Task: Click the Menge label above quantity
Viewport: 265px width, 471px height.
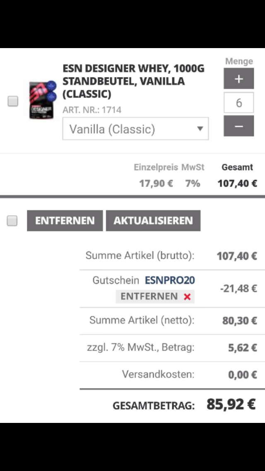Action: pos(239,61)
